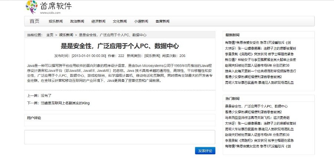The height and width of the screenshot is (158, 334).
Task: Focus the comment text area
Action: pyautogui.click(x=119, y=137)
